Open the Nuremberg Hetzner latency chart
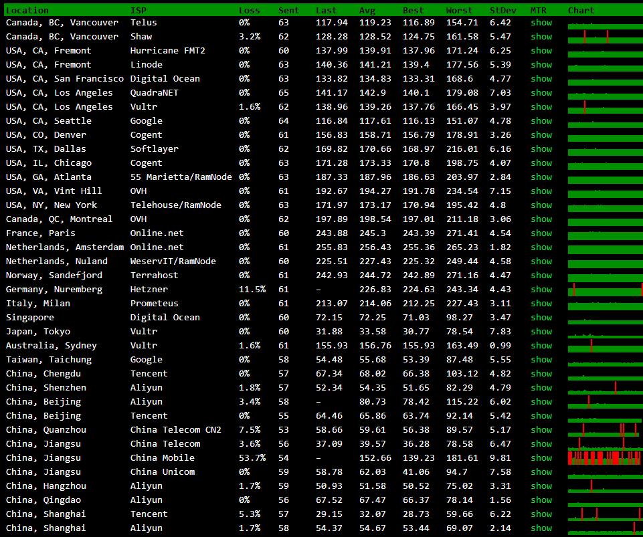Screen dimensions: 643x537 [606, 290]
